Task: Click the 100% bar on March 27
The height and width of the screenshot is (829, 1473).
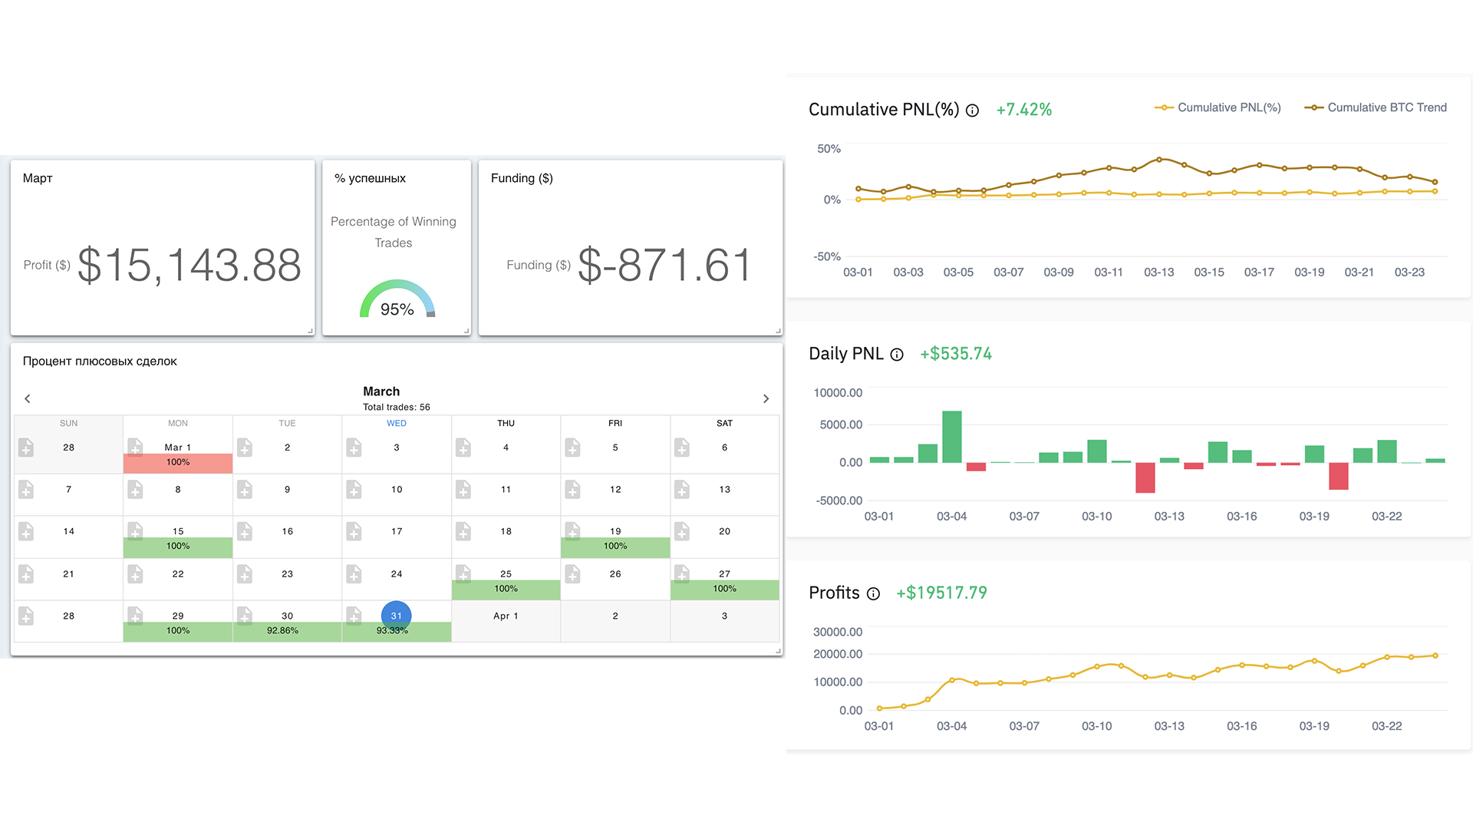Action: (x=725, y=590)
